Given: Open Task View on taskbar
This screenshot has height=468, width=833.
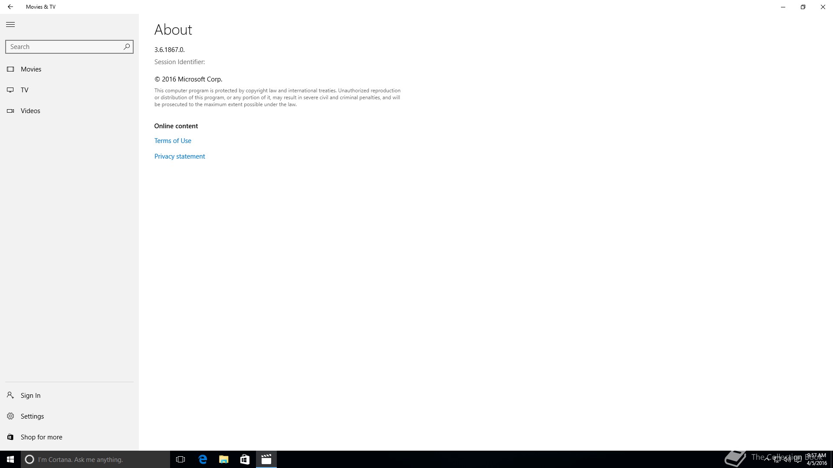Looking at the screenshot, I should 180,459.
